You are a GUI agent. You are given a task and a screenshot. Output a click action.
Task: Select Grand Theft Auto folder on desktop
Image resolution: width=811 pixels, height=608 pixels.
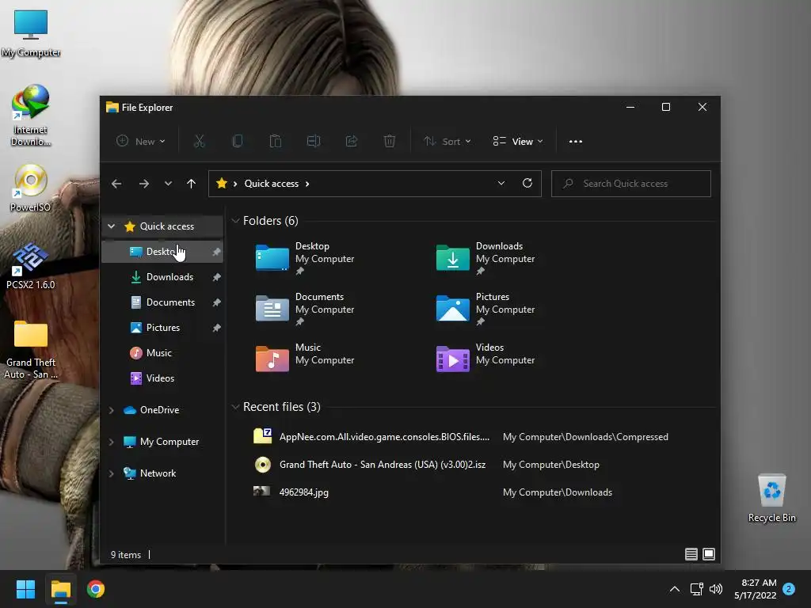pyautogui.click(x=31, y=349)
